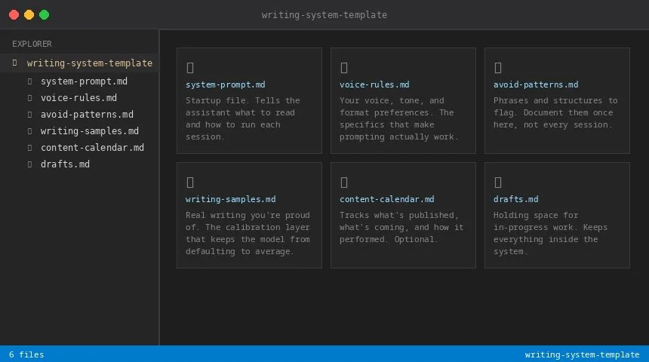
Task: Open the drafts.md card title link
Action: tap(515, 199)
